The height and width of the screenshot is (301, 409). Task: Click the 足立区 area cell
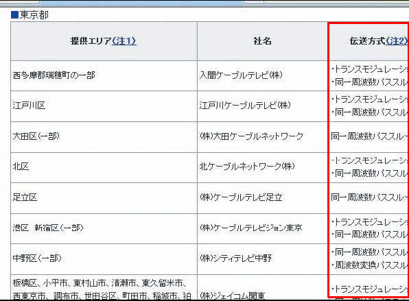[104, 198]
